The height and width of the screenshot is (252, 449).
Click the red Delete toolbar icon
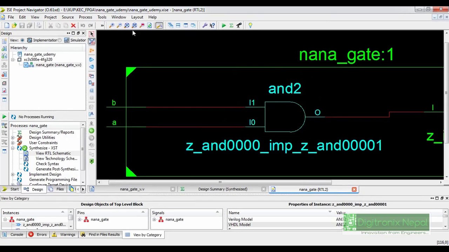pyautogui.click(x=73, y=25)
